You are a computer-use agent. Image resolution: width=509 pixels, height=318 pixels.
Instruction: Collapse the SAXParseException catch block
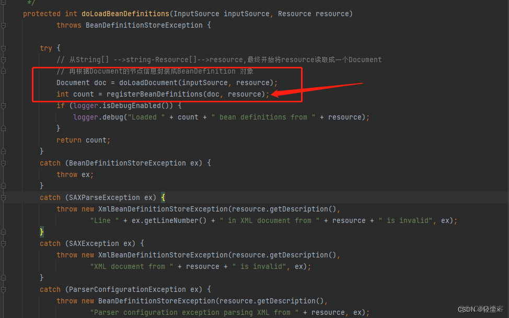coord(4,197)
